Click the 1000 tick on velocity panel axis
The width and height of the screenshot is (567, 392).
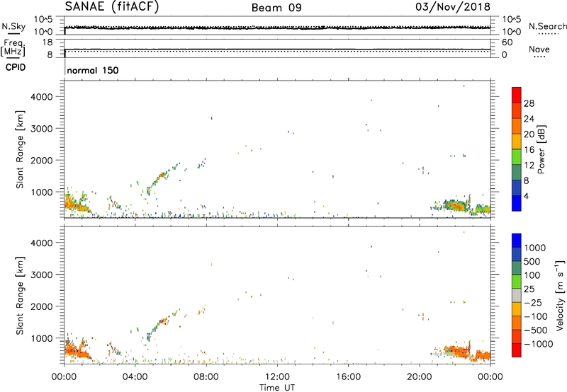coord(42,338)
